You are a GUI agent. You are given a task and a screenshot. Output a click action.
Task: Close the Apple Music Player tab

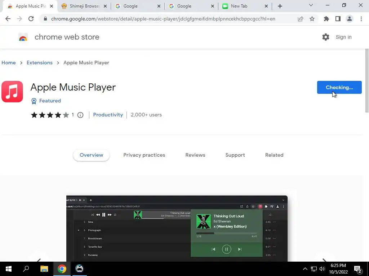coord(52,6)
